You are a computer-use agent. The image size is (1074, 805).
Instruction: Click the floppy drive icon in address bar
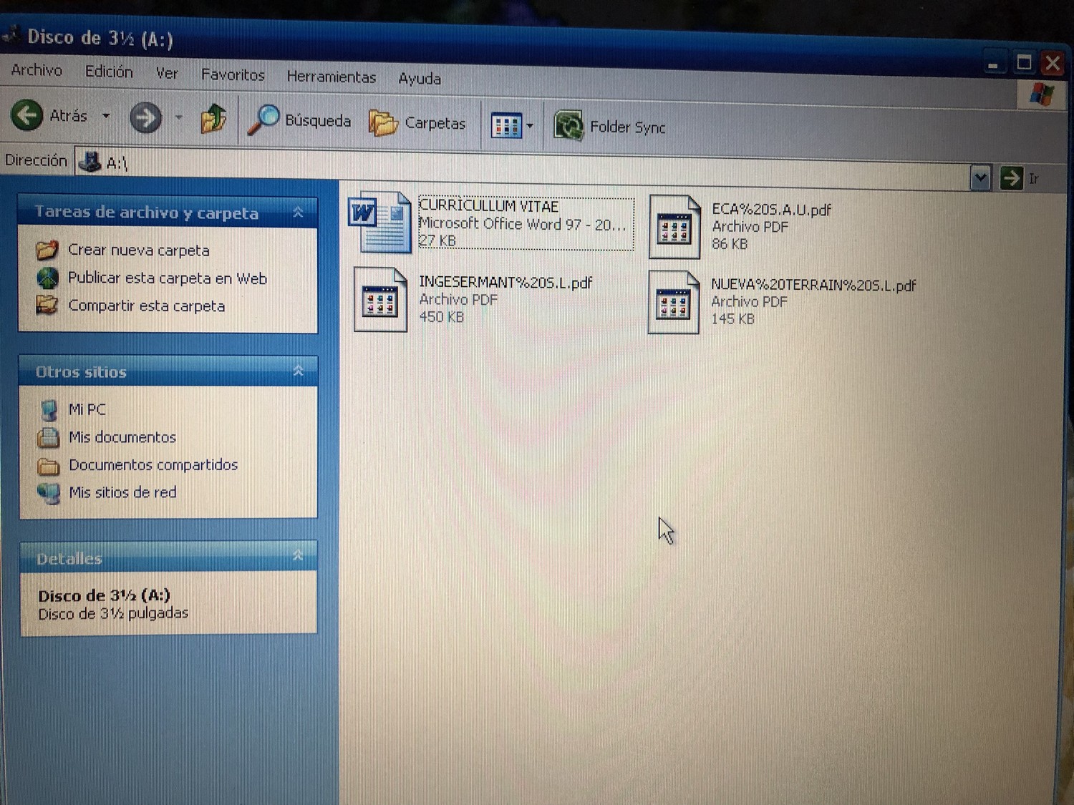pyautogui.click(x=89, y=162)
